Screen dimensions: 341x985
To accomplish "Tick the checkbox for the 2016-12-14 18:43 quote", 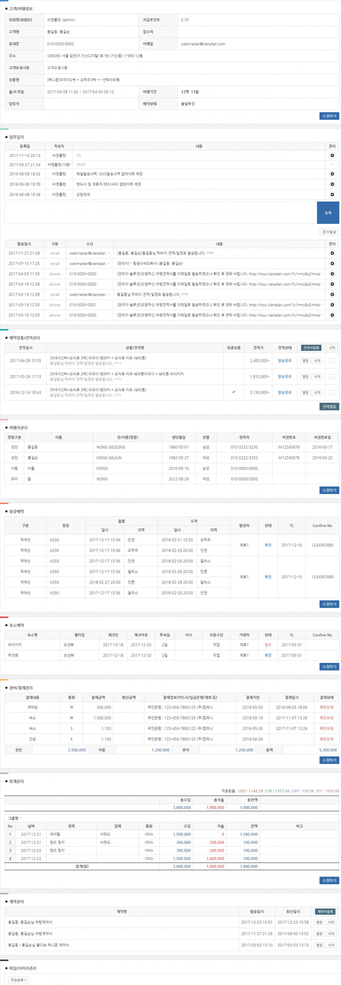I will [x=332, y=392].
